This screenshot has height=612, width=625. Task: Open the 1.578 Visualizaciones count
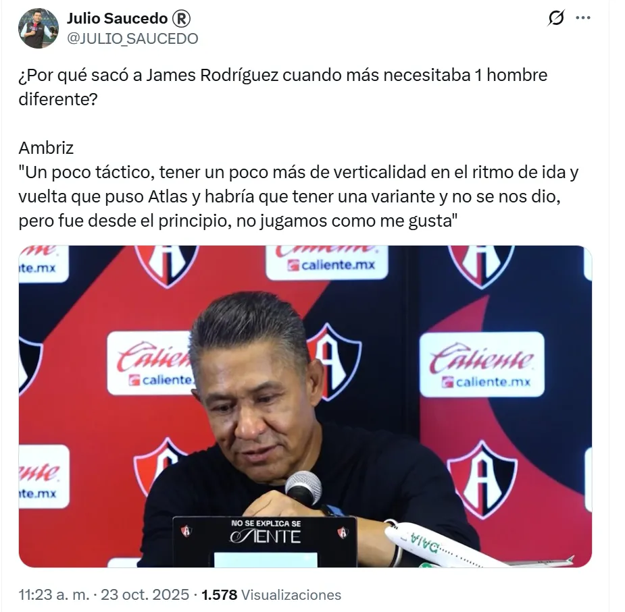tap(272, 594)
